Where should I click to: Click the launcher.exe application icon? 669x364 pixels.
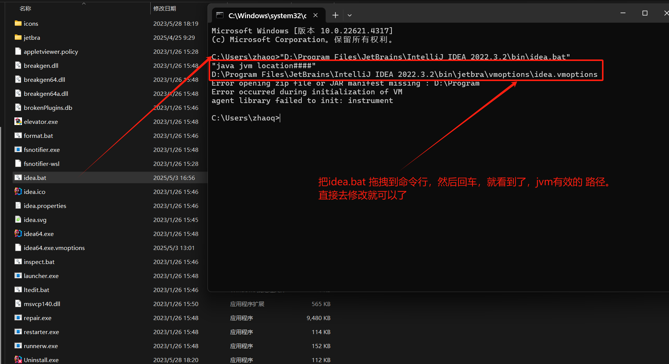18,276
